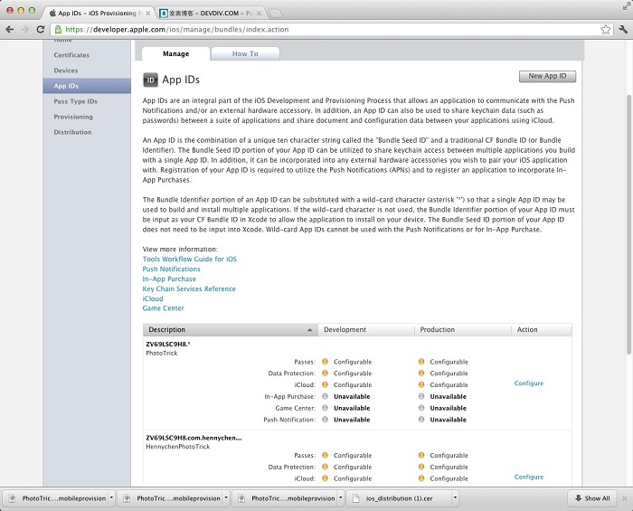Click HennychenPhotoTrick Data Protection Production indicator
Screen dimensions: 633x511
[421, 467]
